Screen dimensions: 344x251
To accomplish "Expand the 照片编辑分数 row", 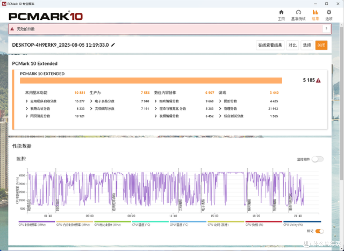I will pos(156,101).
